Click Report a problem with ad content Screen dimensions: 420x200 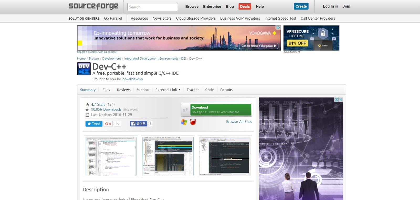click(x=97, y=52)
